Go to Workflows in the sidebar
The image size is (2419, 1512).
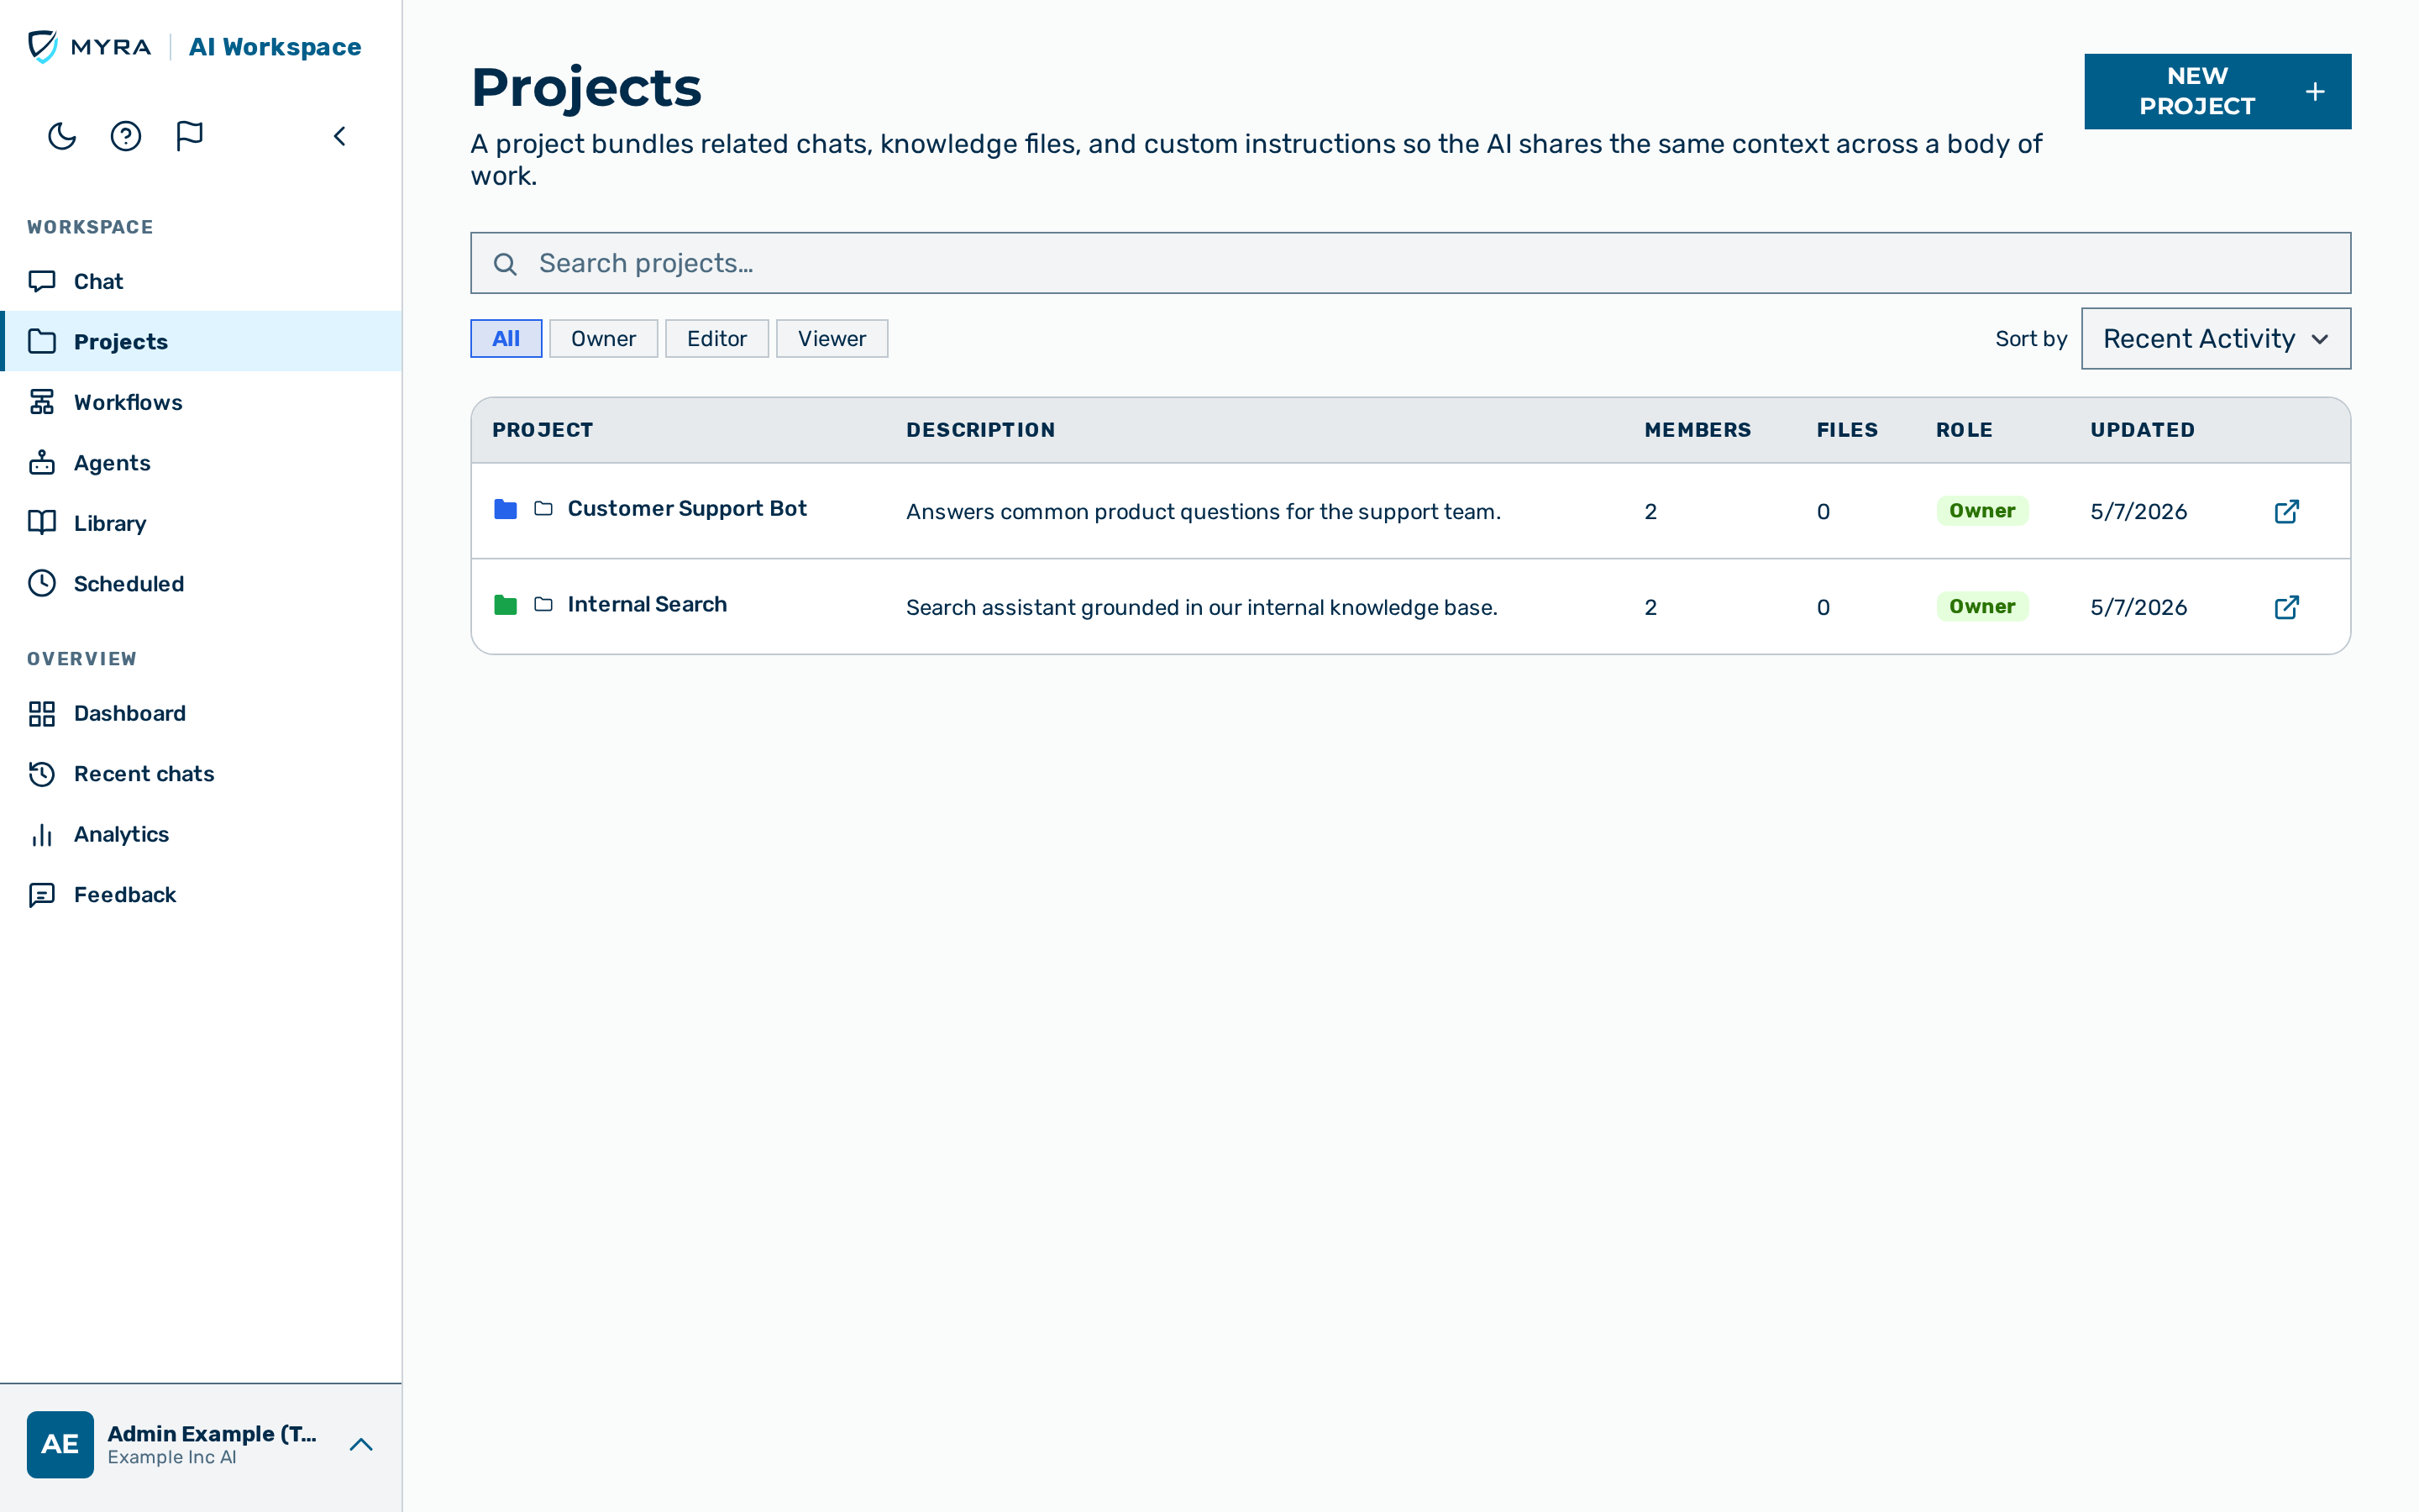pyautogui.click(x=201, y=402)
